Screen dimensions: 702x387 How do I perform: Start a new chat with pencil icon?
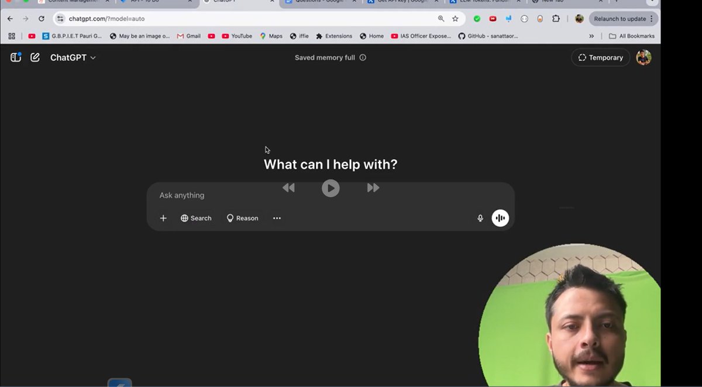click(35, 57)
